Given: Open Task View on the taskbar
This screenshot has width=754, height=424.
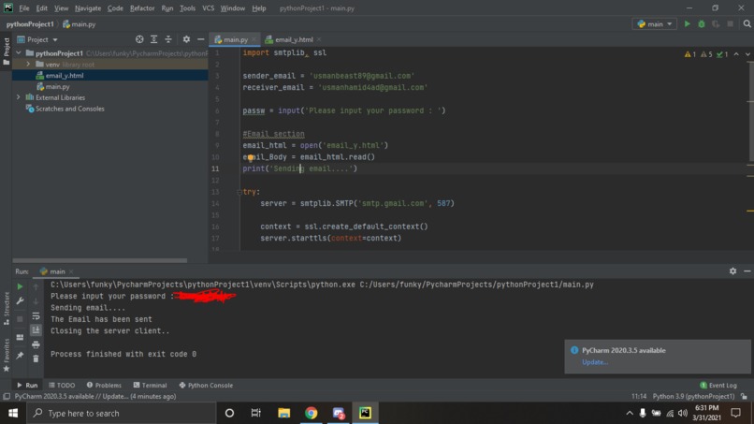Looking at the screenshot, I should [x=255, y=413].
